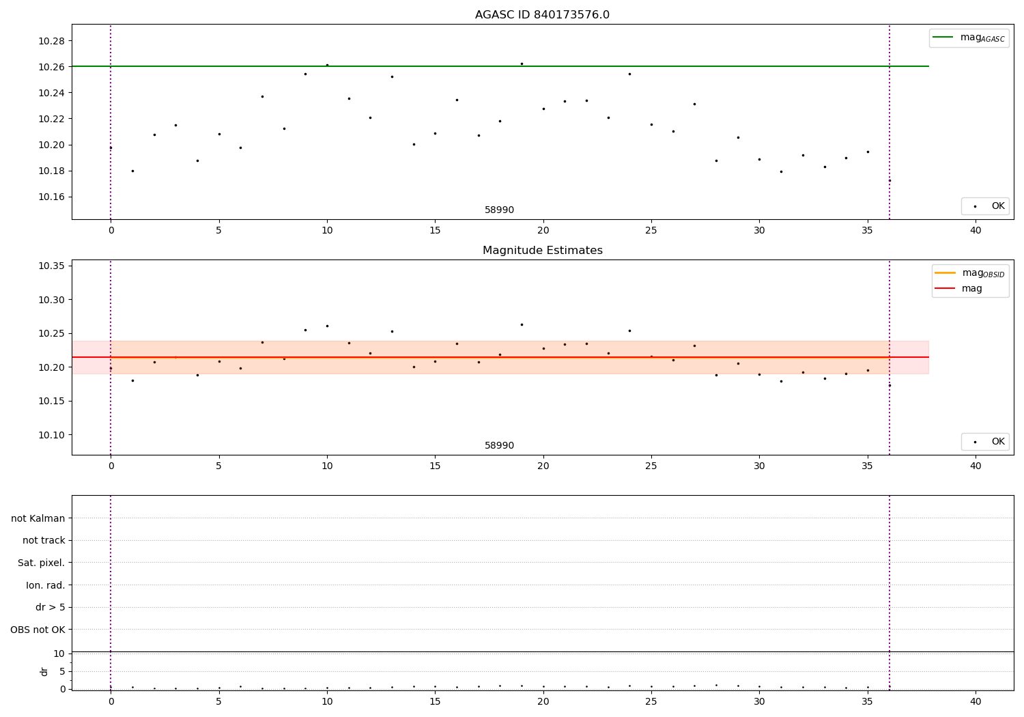The image size is (1024, 717).
Task: Click the 10.35 y-axis tick in middle plot
Action: 51,266
